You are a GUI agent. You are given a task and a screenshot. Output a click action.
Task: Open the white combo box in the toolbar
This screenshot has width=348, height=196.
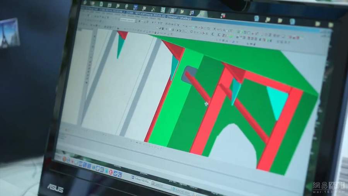127,20
